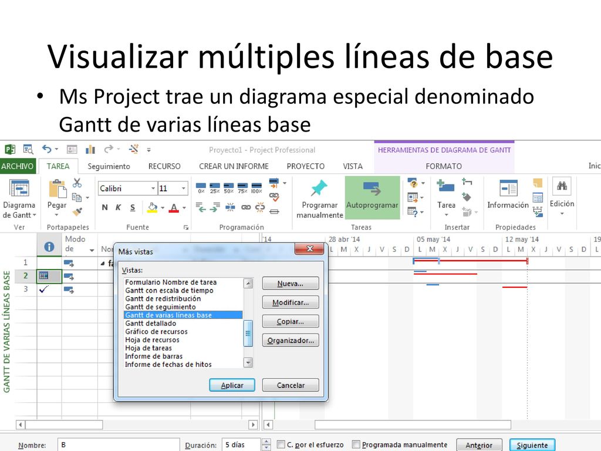Click the Anterior button
Viewport: 601px width, 451px height.
479,445
